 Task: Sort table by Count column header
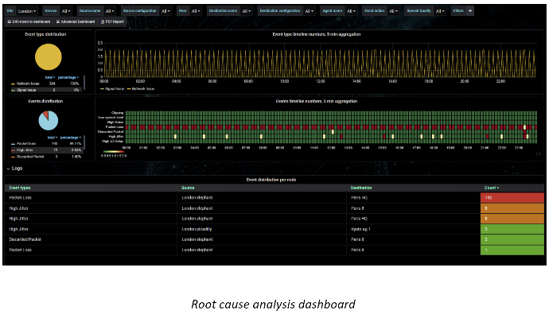[491, 188]
